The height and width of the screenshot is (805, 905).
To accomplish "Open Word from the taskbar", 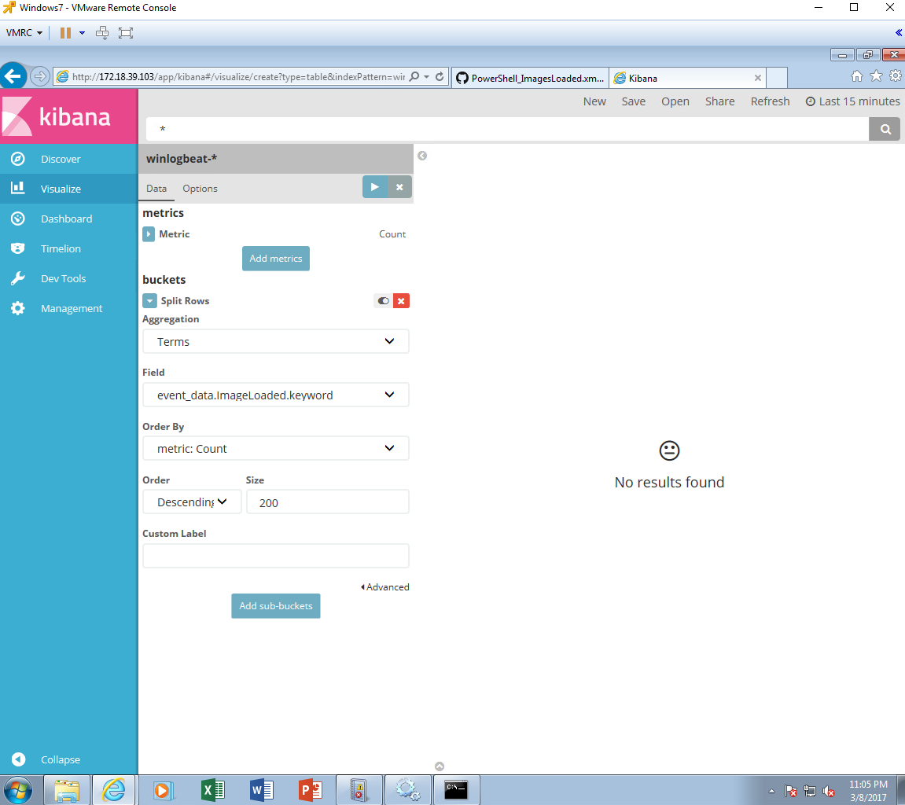I will tap(262, 790).
